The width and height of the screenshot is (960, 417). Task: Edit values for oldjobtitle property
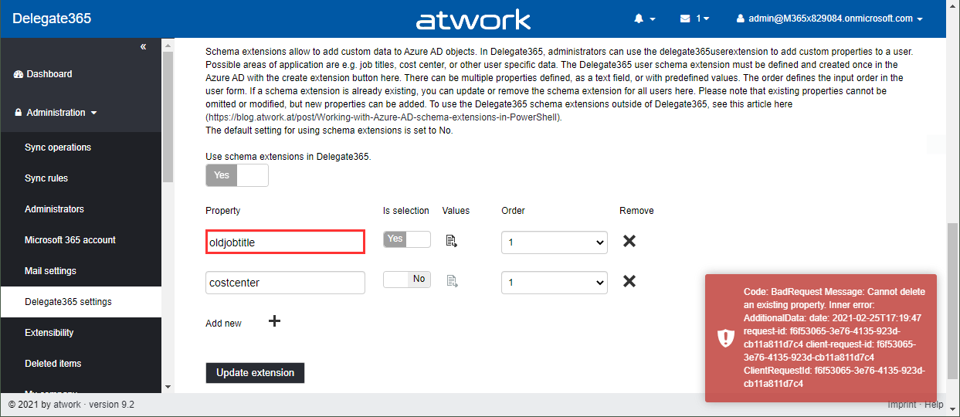coord(452,241)
